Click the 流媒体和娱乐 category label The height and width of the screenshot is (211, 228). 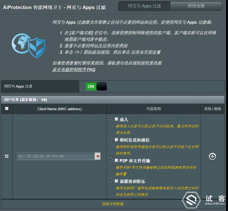[132, 181]
